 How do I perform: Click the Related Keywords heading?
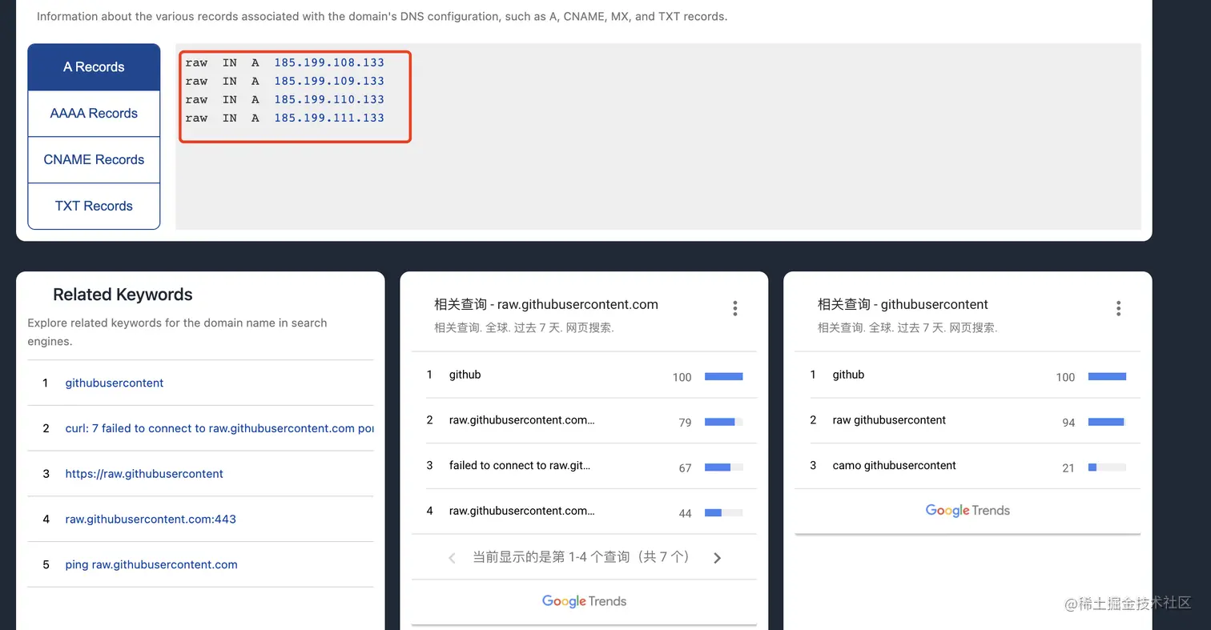(123, 295)
